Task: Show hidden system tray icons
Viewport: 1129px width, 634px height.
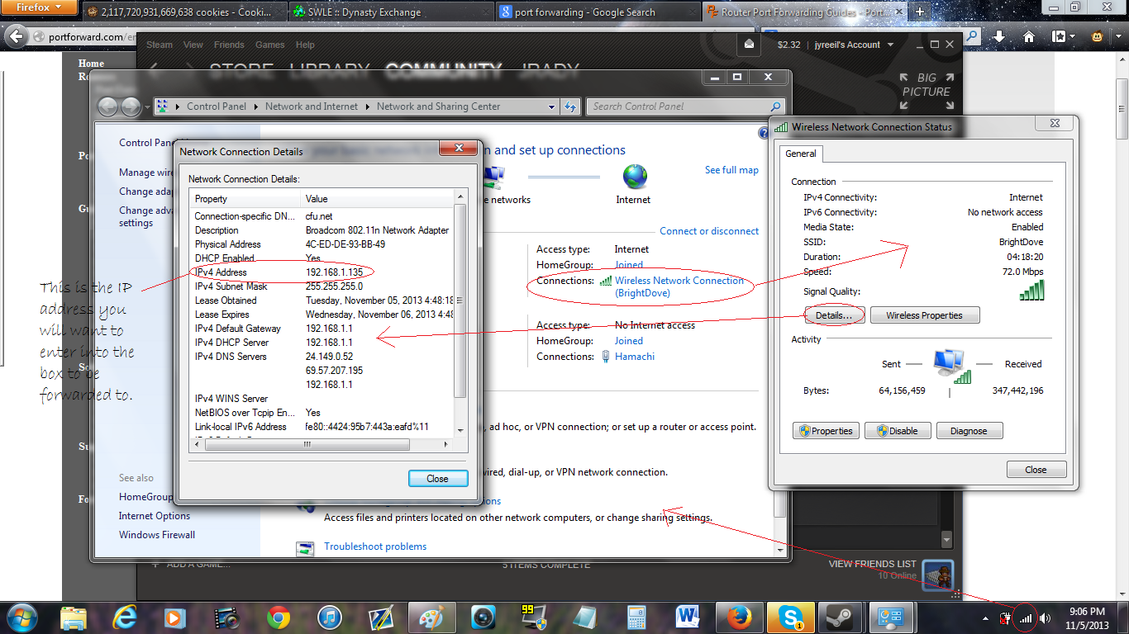Action: pyautogui.click(x=985, y=617)
